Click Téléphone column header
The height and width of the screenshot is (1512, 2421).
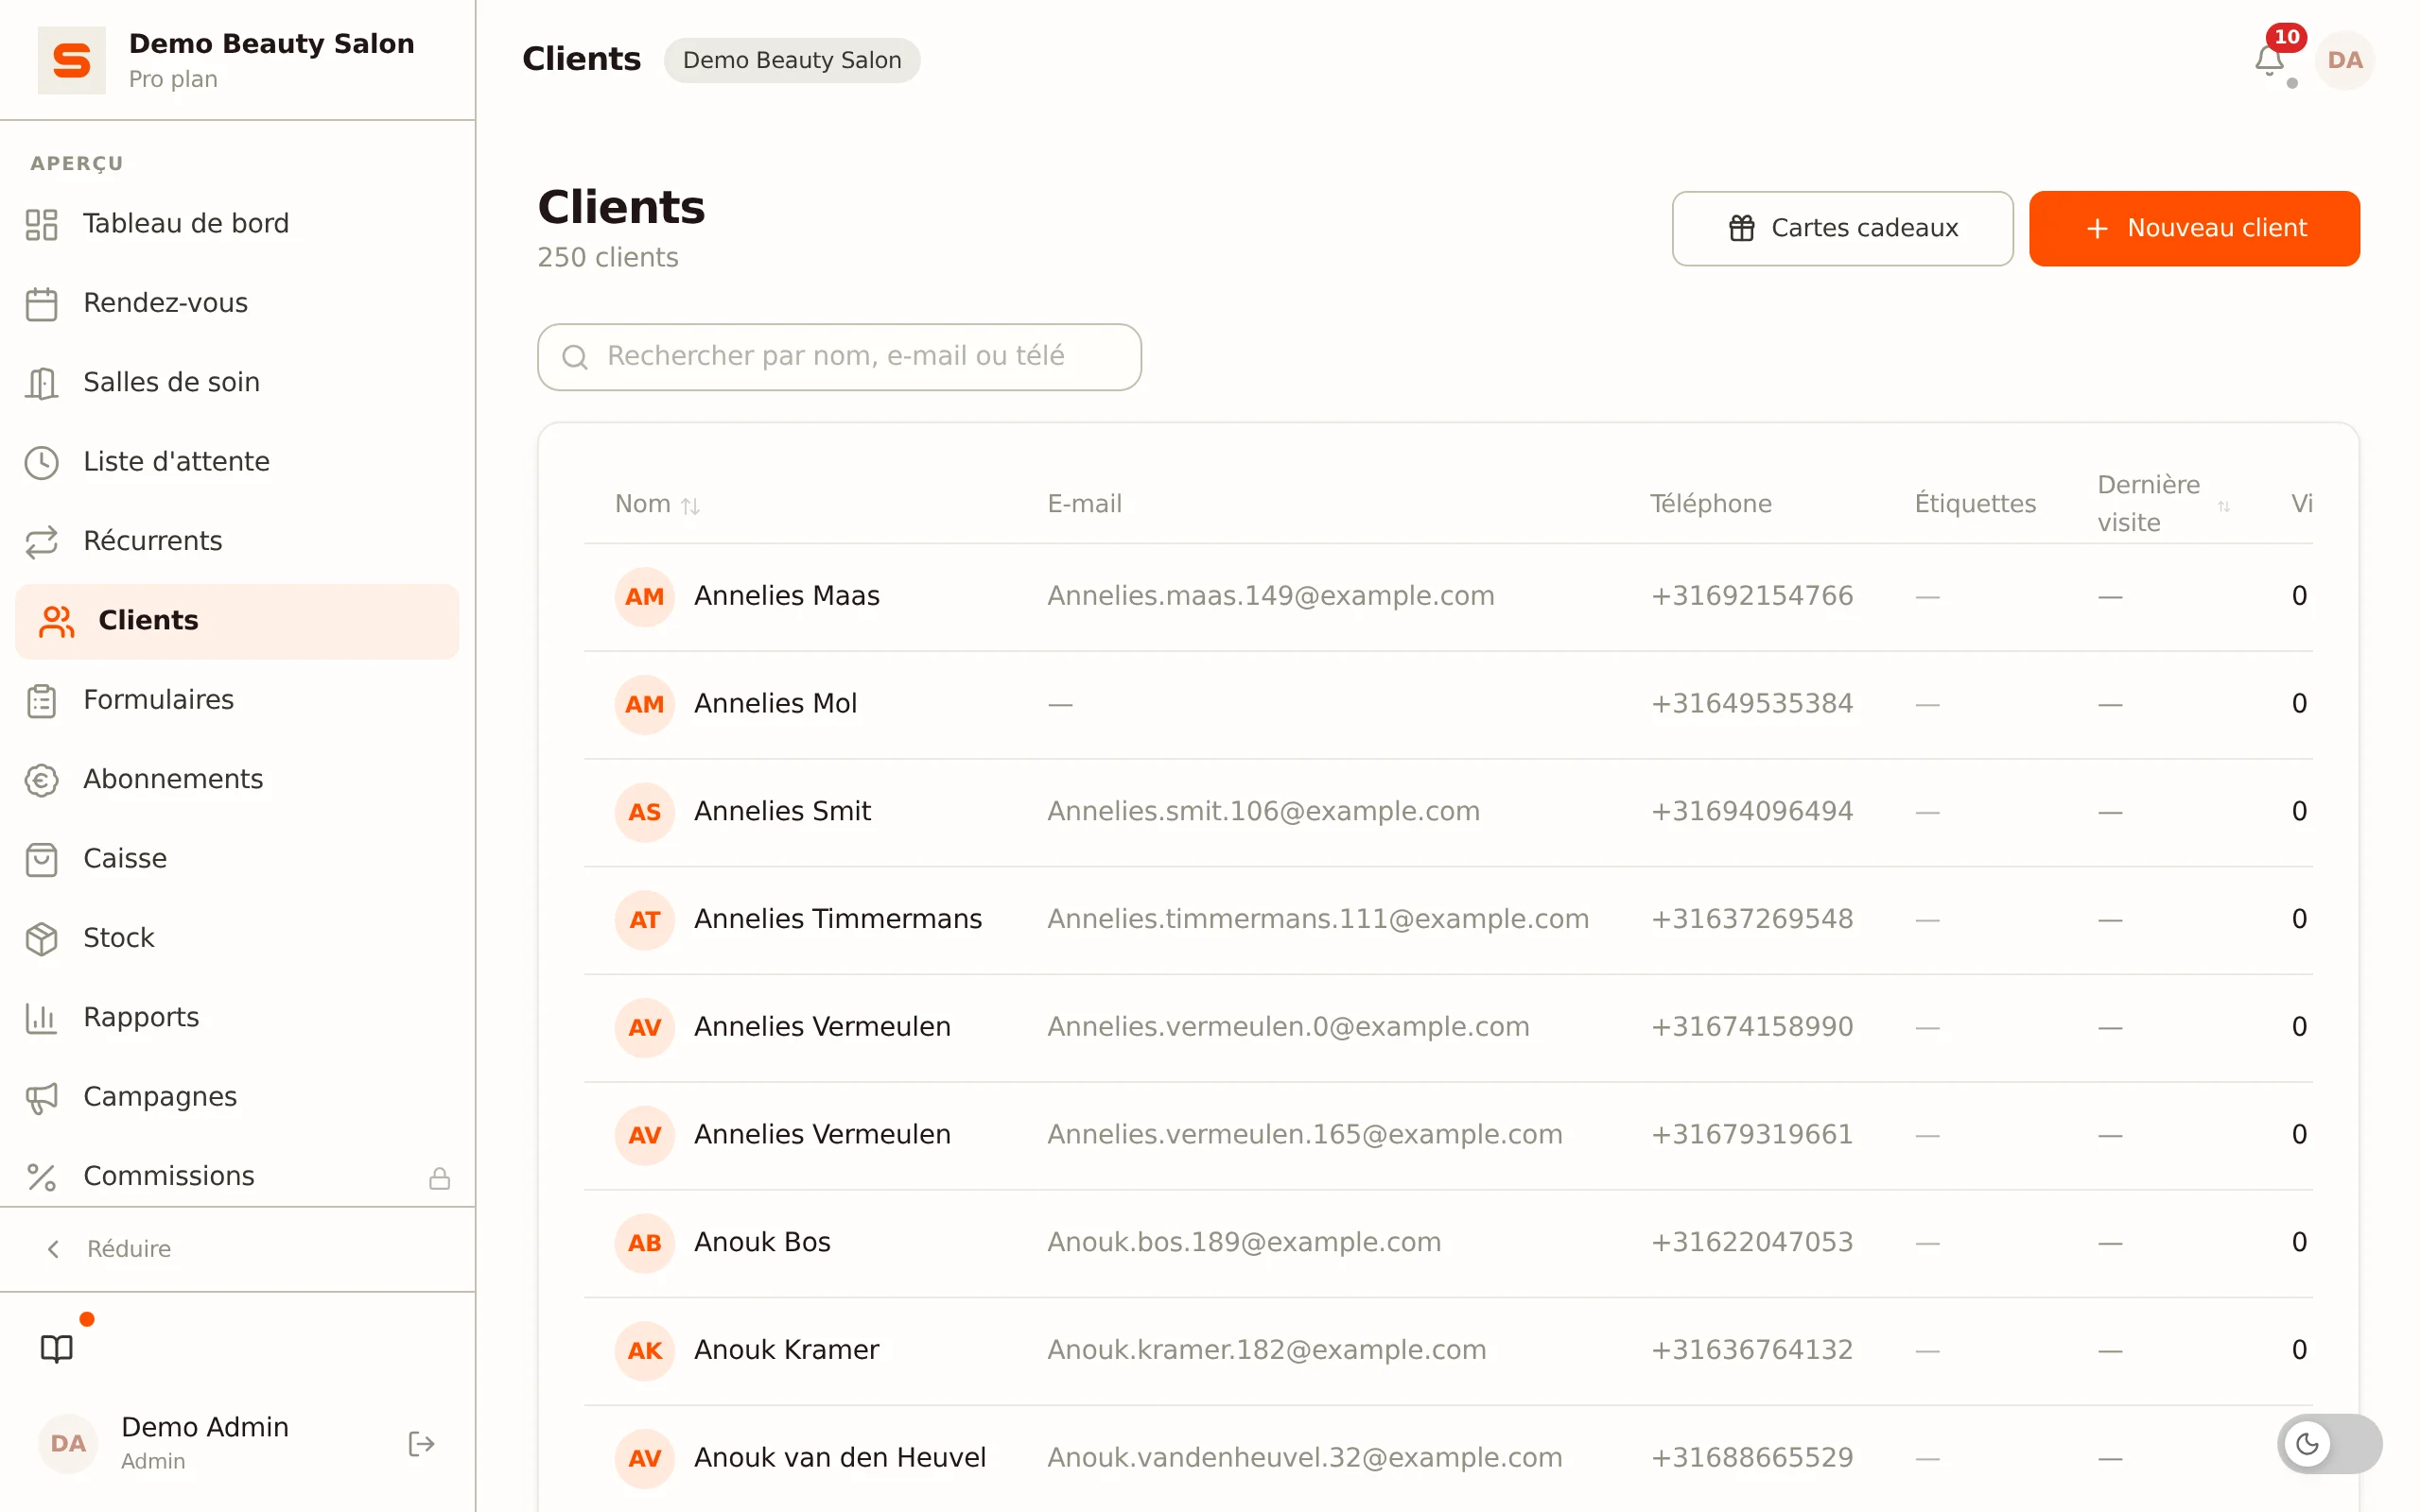point(1710,504)
